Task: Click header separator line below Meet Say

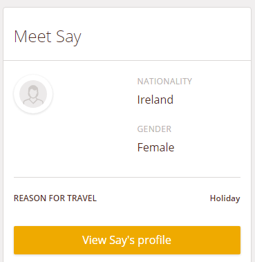Action: coord(127,61)
